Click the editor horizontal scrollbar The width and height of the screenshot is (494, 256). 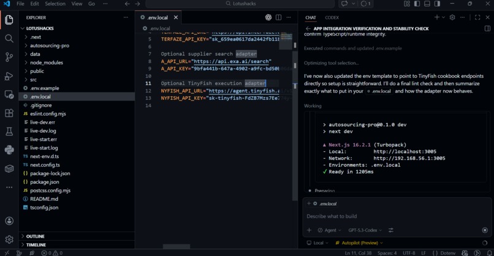point(177,247)
